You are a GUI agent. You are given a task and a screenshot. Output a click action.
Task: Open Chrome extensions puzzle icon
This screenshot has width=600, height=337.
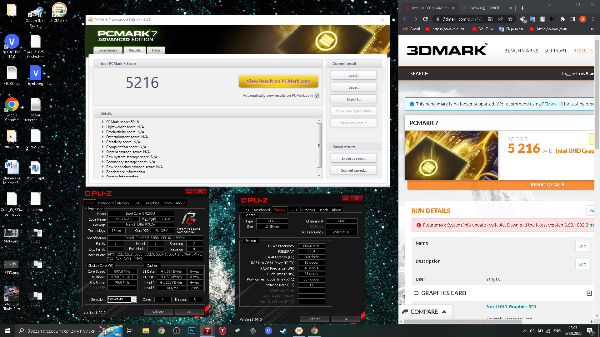562,19
